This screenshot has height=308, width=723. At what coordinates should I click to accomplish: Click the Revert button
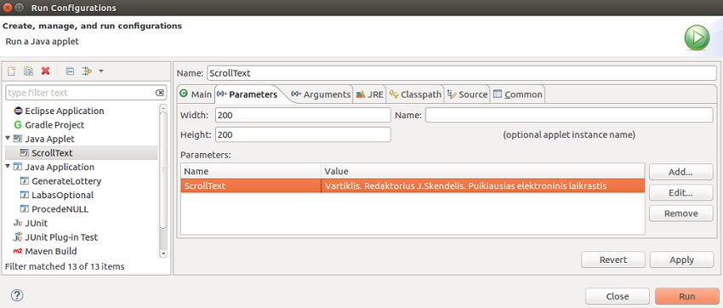(613, 260)
